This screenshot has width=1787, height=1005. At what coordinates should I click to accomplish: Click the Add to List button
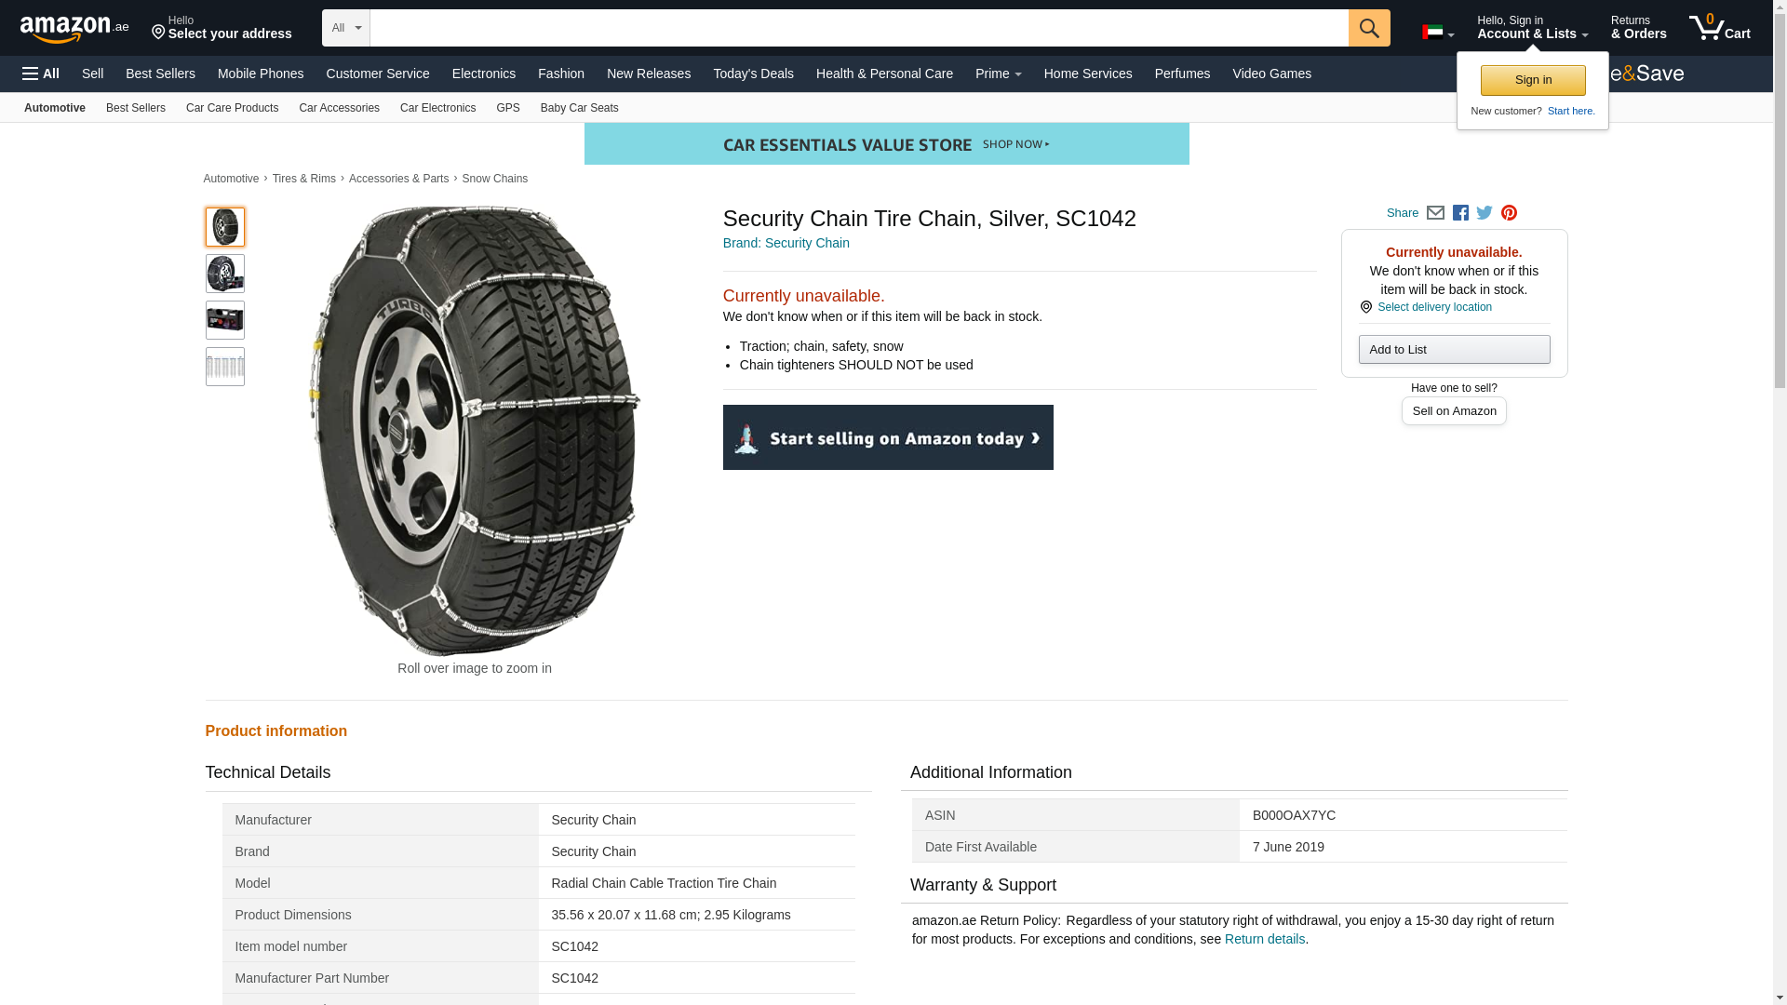[1454, 350]
